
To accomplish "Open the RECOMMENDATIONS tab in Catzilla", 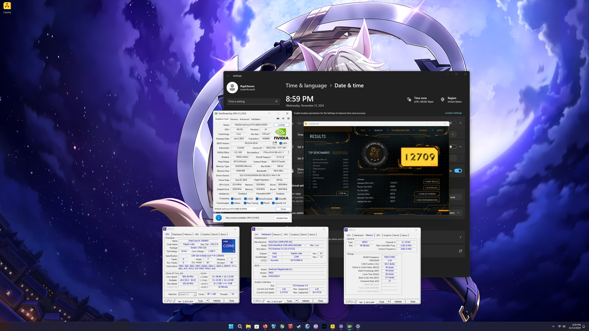I will tap(401, 130).
